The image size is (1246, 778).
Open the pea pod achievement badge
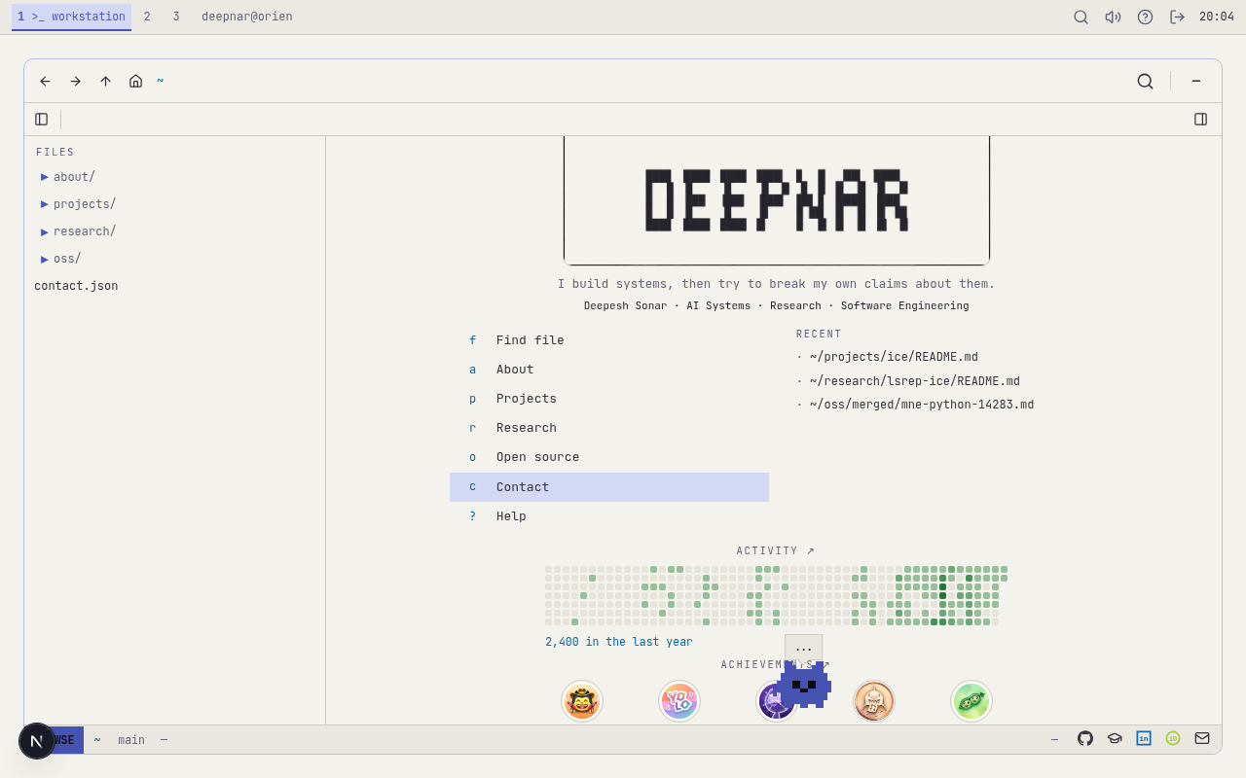[x=971, y=701]
